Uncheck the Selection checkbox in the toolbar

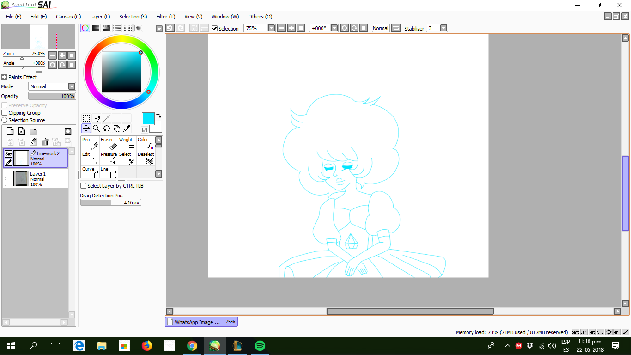point(215,29)
